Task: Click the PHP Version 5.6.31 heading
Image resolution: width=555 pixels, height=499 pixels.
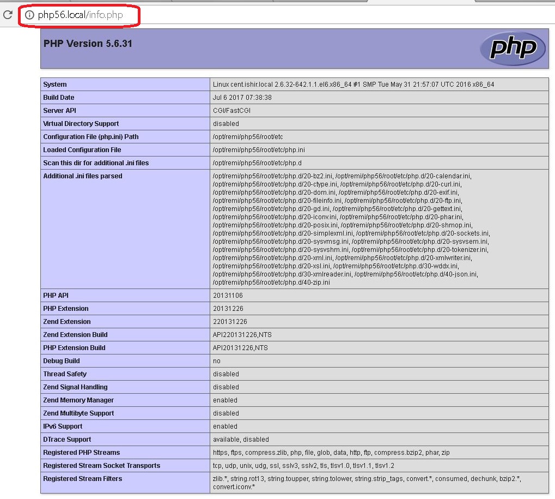Action: pos(87,44)
